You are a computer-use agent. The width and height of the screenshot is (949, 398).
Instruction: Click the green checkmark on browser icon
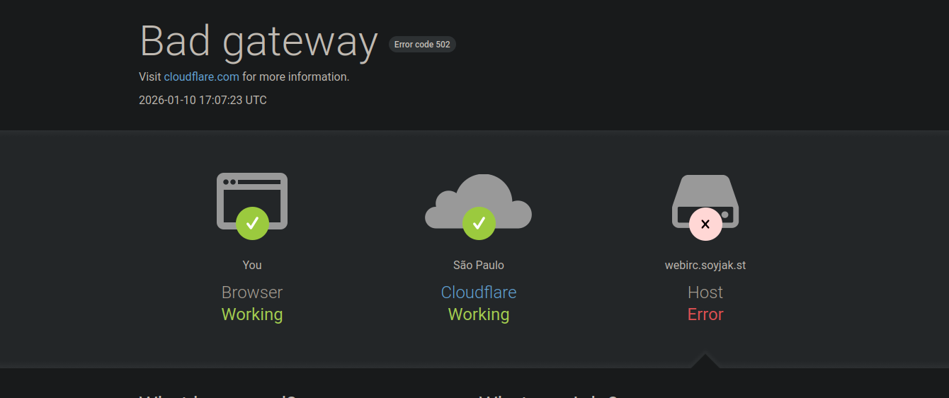pyautogui.click(x=252, y=224)
